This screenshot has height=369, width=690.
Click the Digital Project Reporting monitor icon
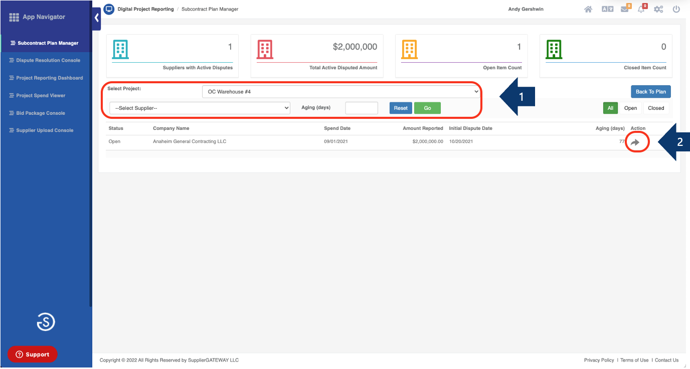109,9
